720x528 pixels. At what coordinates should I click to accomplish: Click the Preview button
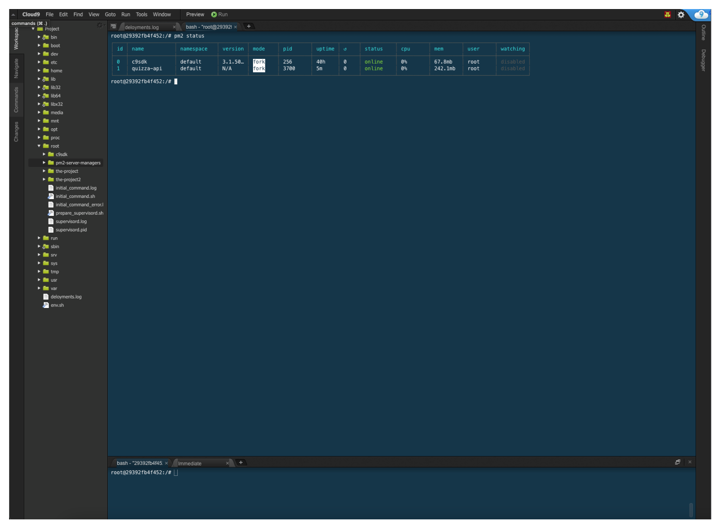click(195, 15)
